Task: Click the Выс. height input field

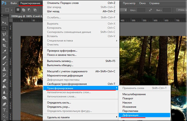Action: pyautogui.click(x=167, y=10)
